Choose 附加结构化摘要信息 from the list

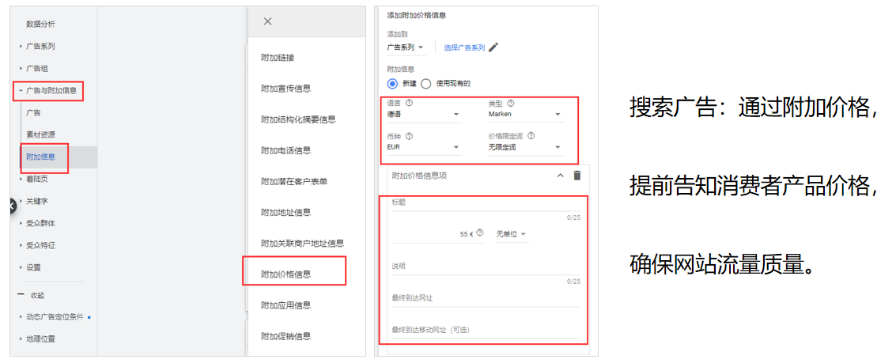tap(298, 119)
